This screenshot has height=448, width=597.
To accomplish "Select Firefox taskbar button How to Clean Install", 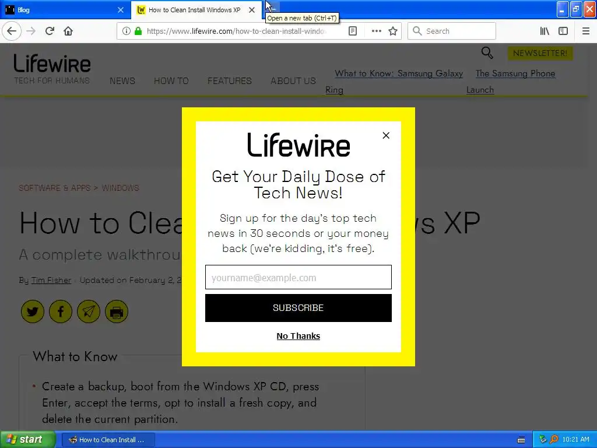I will (x=108, y=440).
